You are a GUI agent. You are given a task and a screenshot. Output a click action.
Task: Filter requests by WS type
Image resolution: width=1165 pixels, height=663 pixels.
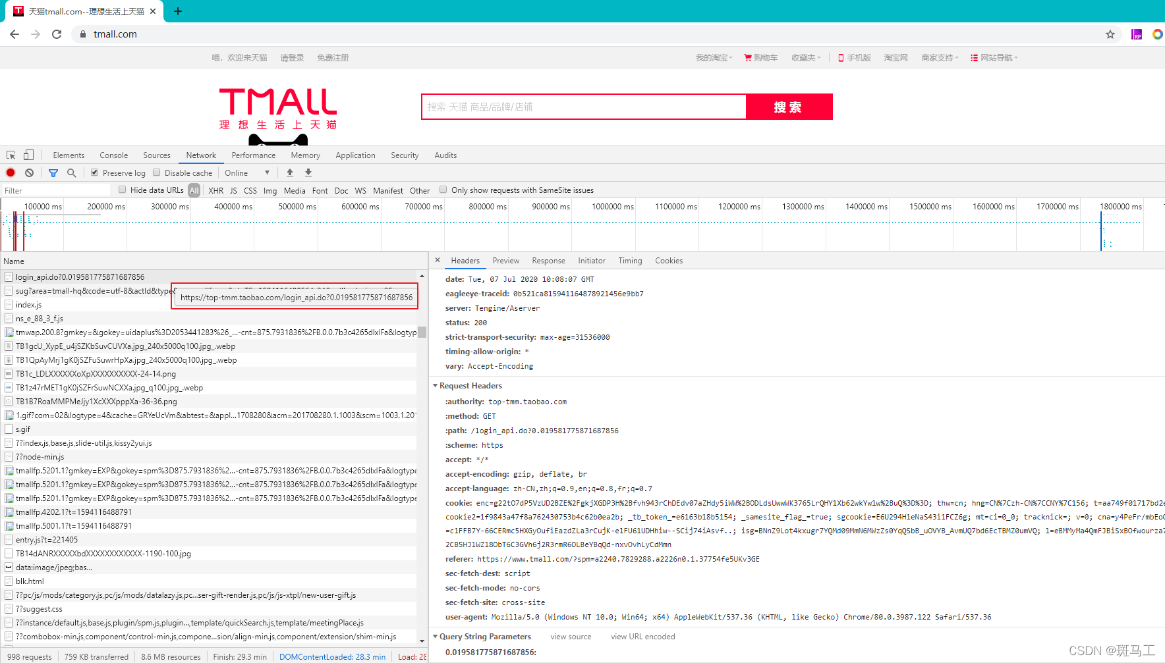pyautogui.click(x=360, y=190)
